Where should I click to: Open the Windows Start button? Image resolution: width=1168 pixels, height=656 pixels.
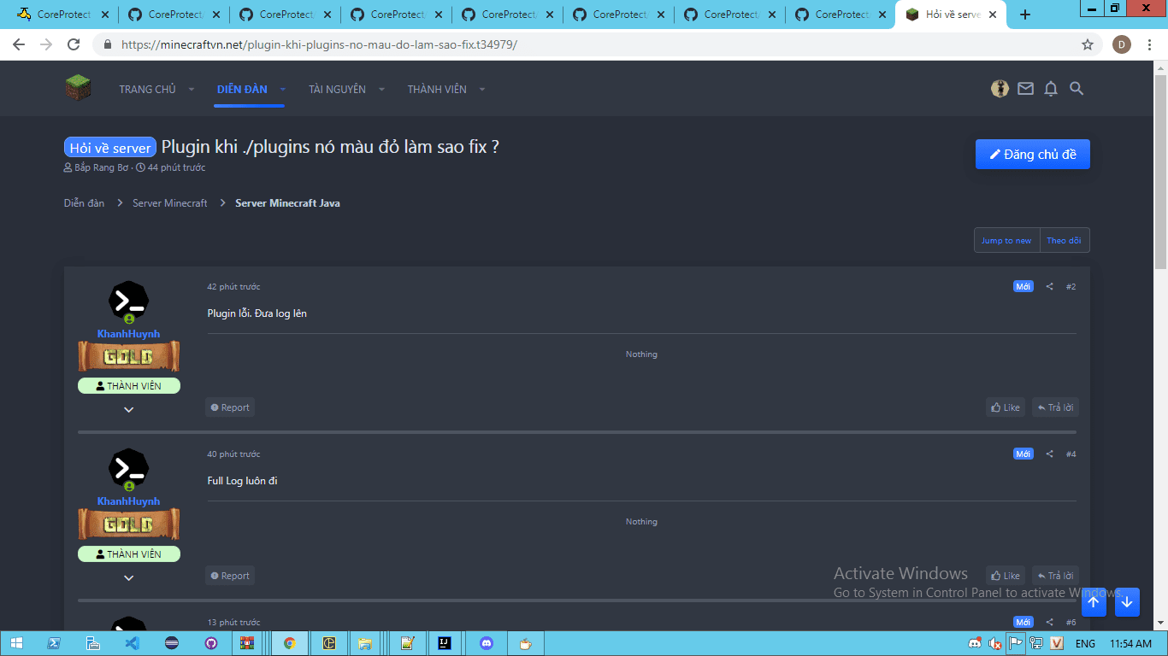click(x=16, y=643)
